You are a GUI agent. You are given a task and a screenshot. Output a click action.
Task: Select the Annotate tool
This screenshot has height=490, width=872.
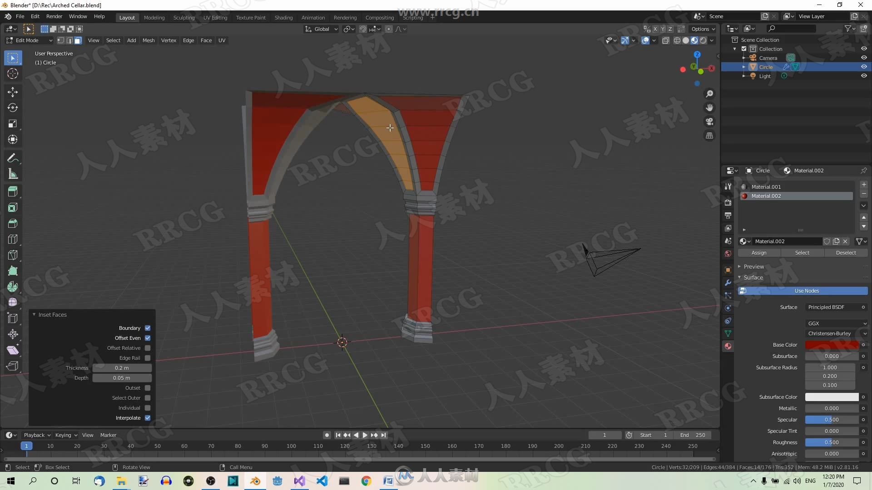click(13, 158)
